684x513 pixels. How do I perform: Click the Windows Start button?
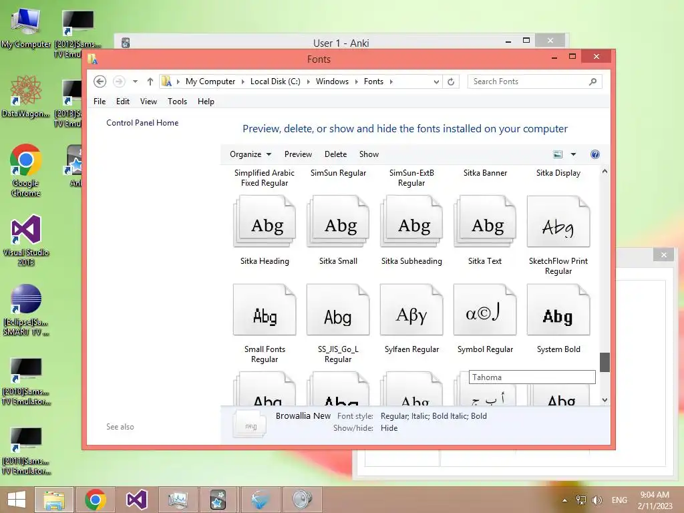click(x=17, y=500)
